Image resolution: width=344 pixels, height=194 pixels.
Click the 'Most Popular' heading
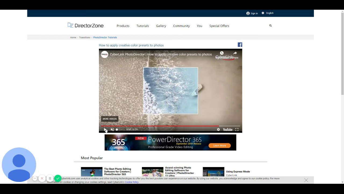(x=92, y=158)
